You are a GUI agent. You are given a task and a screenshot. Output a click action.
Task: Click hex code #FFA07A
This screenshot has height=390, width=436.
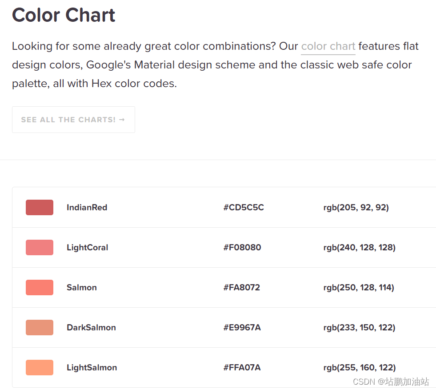[x=242, y=367]
